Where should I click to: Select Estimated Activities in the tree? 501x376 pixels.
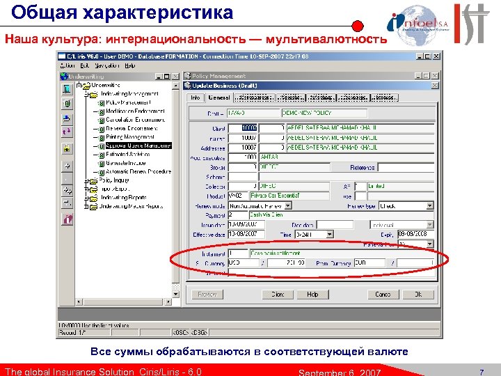[x=127, y=155]
